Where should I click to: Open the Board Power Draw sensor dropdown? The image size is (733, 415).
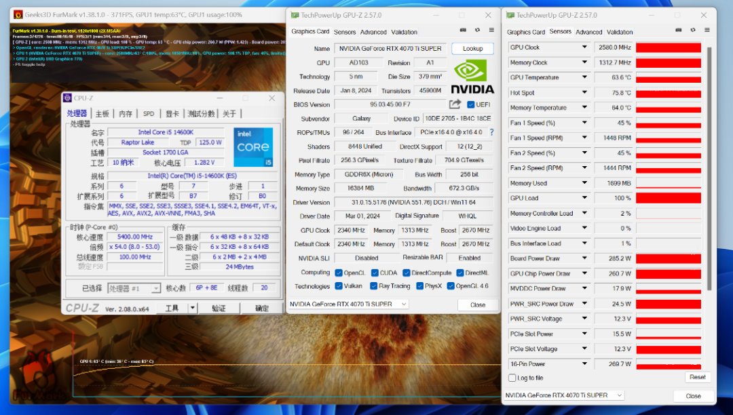(584, 258)
